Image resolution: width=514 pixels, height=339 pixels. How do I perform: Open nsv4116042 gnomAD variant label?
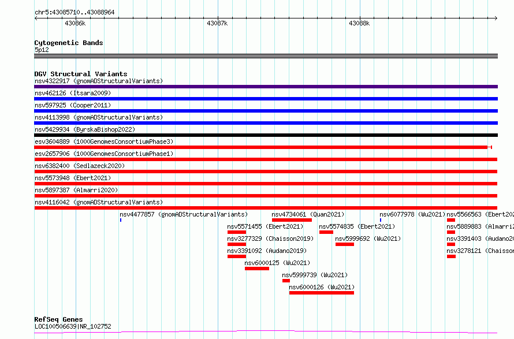pyautogui.click(x=99, y=202)
